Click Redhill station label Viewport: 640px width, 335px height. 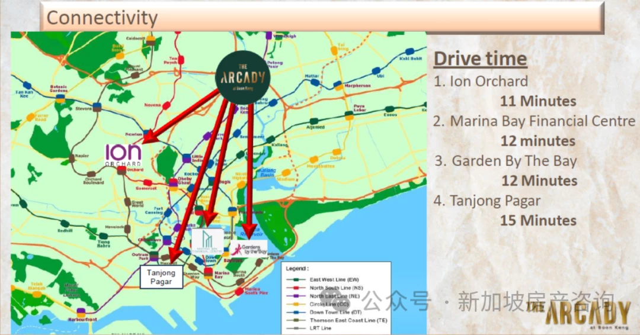[65, 231]
